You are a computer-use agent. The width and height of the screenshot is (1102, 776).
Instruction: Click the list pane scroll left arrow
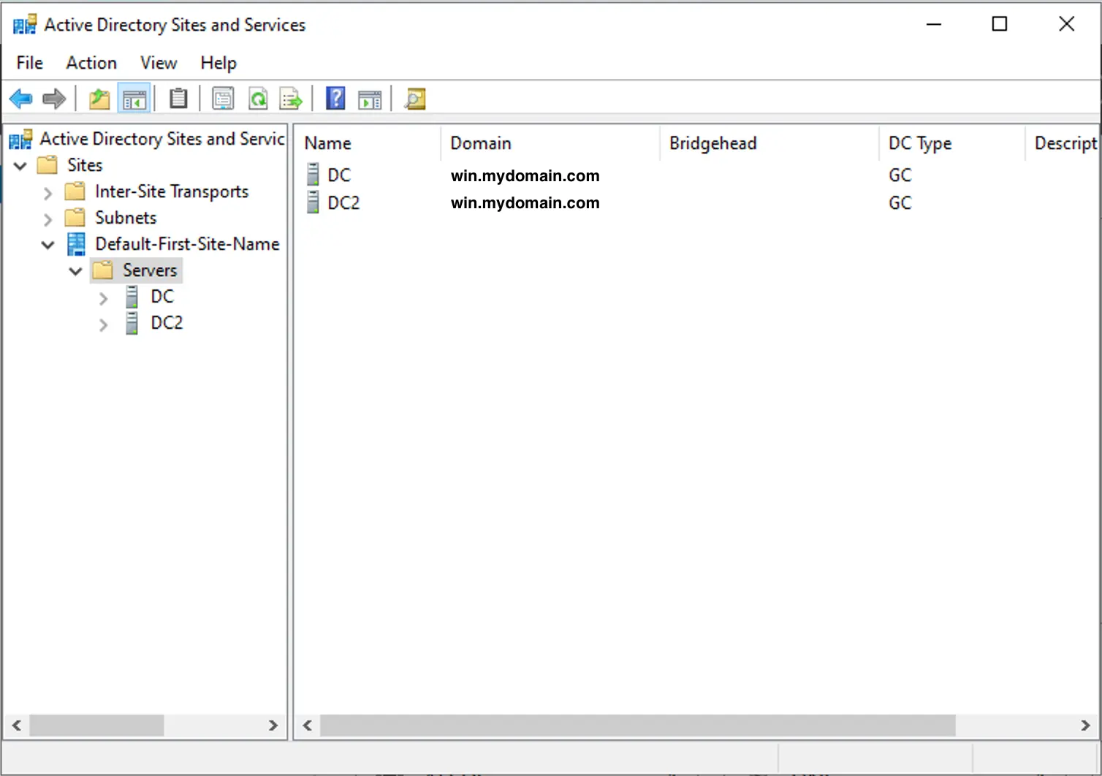pyautogui.click(x=307, y=726)
